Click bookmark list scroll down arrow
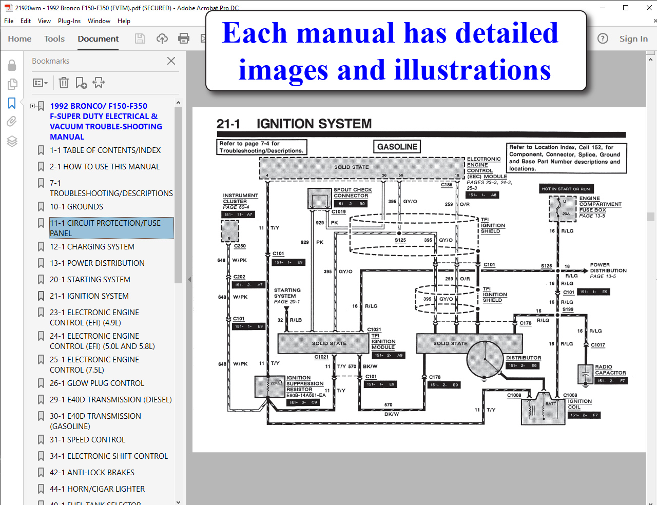657x505 pixels. pyautogui.click(x=178, y=501)
